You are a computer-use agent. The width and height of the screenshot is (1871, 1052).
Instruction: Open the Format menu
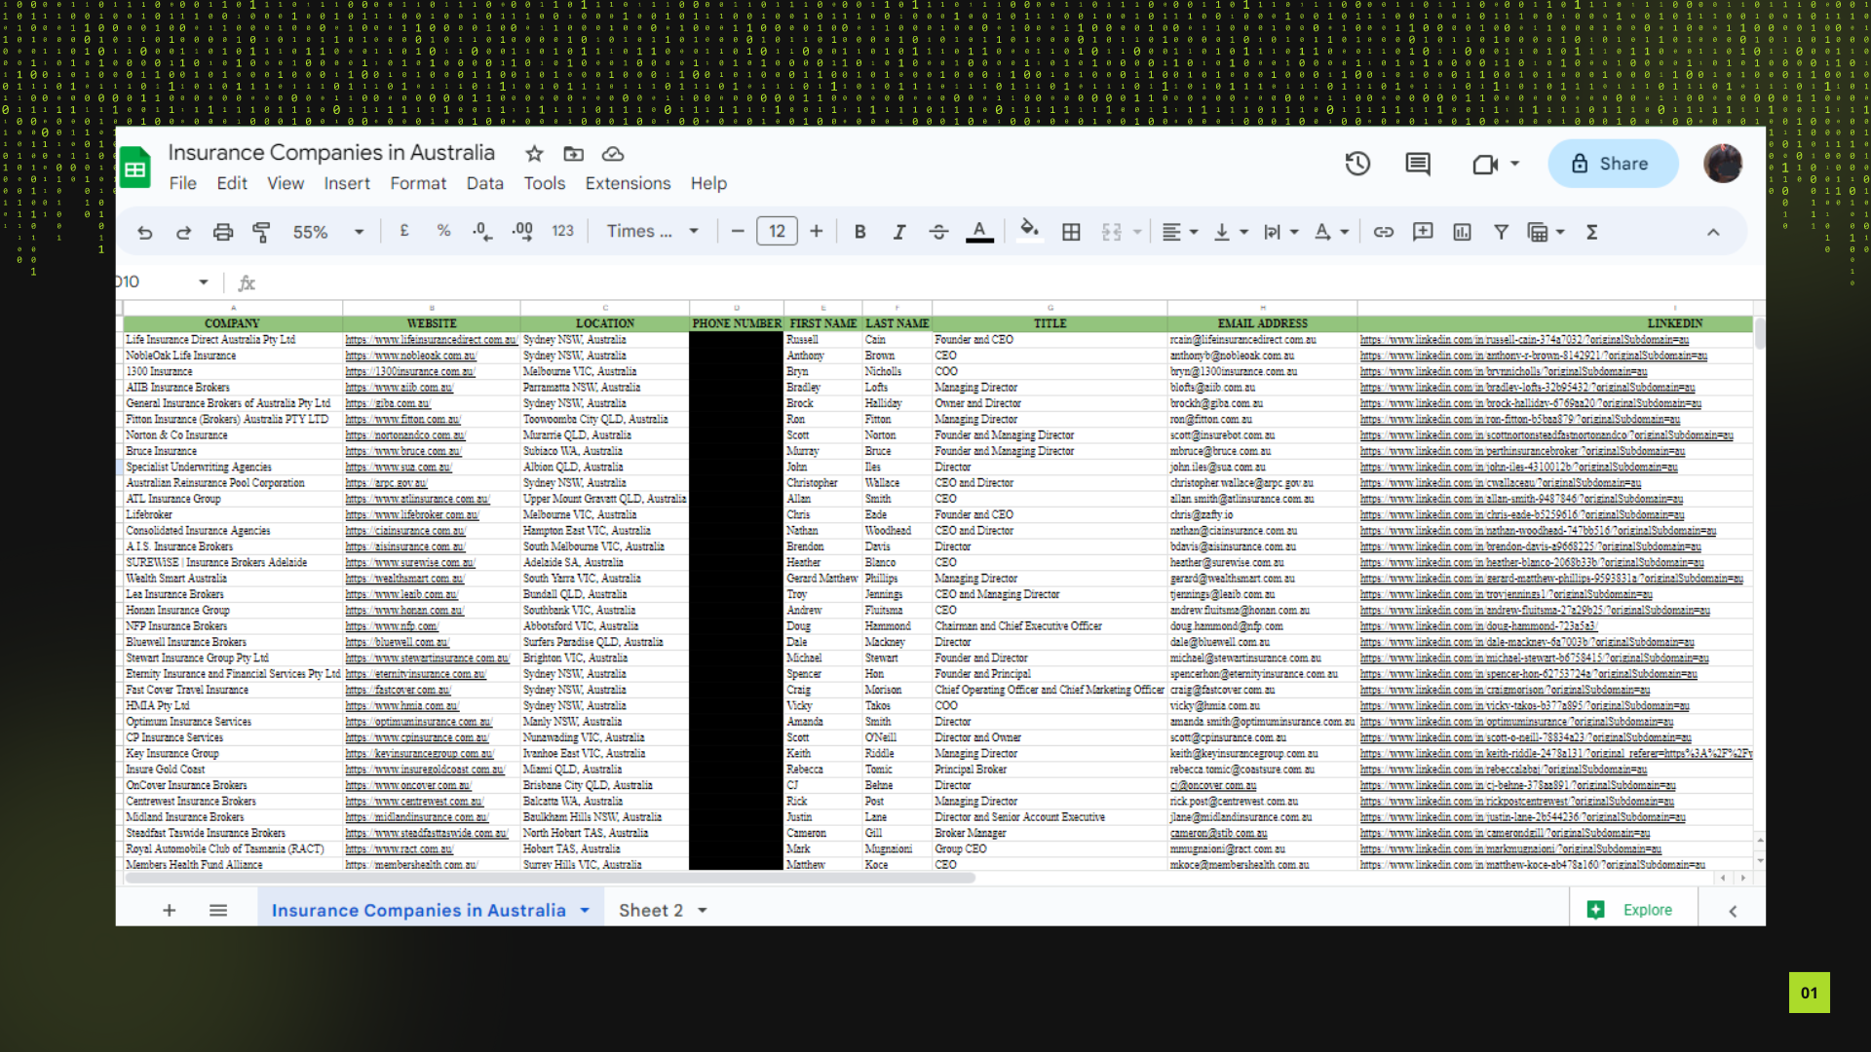(x=418, y=183)
